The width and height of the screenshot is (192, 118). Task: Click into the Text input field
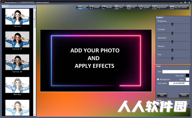pyautogui.click(x=176, y=71)
